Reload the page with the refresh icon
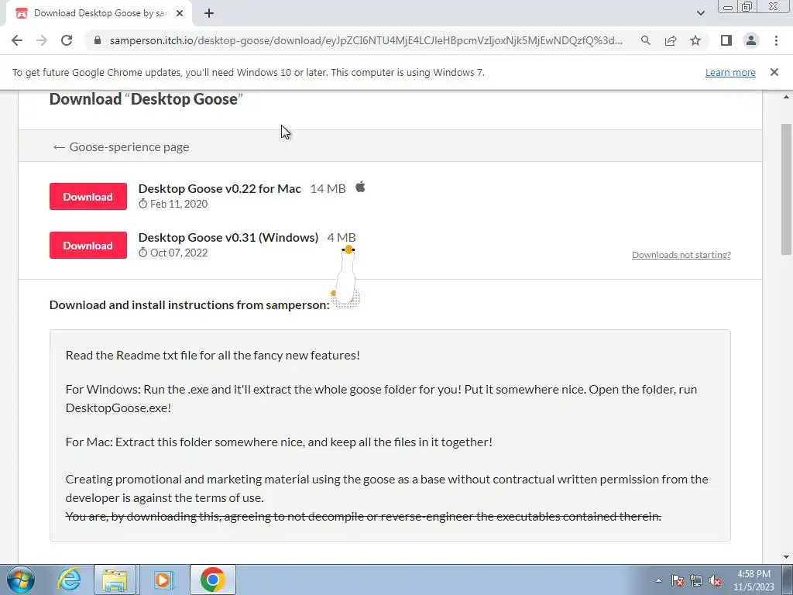Screen dimensions: 793x595 (x=67, y=40)
